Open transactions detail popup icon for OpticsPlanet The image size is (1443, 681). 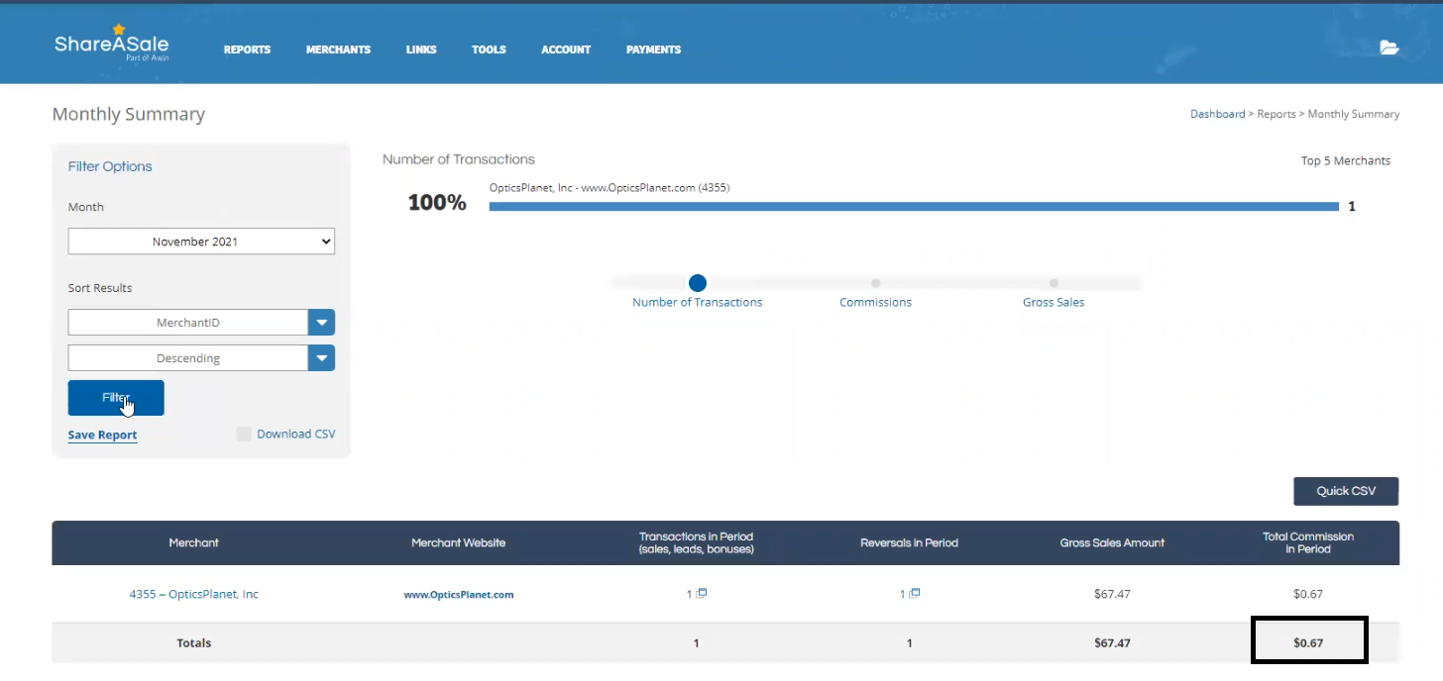pos(702,593)
